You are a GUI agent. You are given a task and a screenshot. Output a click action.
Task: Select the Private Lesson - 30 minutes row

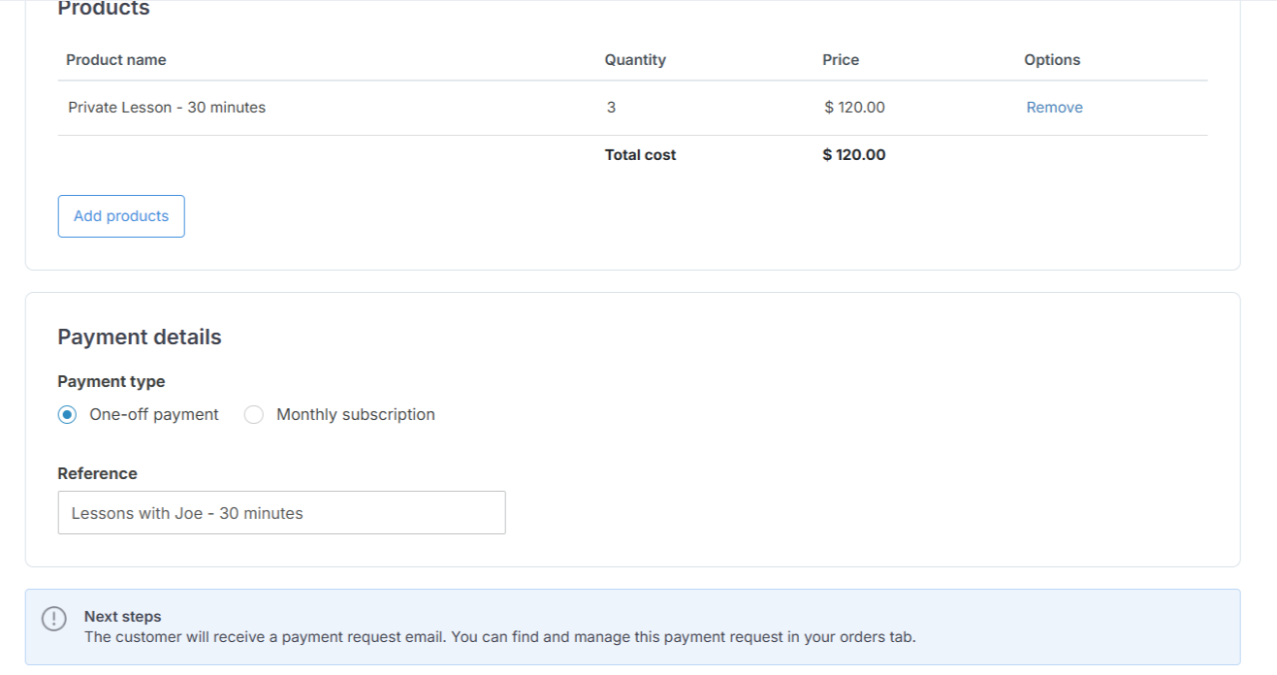click(x=166, y=107)
